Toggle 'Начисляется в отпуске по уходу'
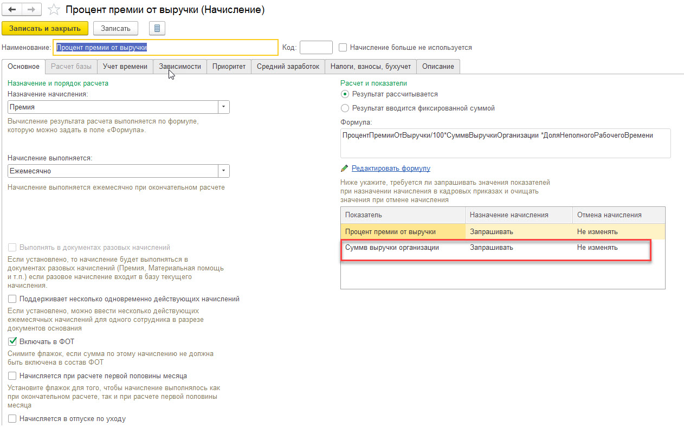 pyautogui.click(x=12, y=419)
